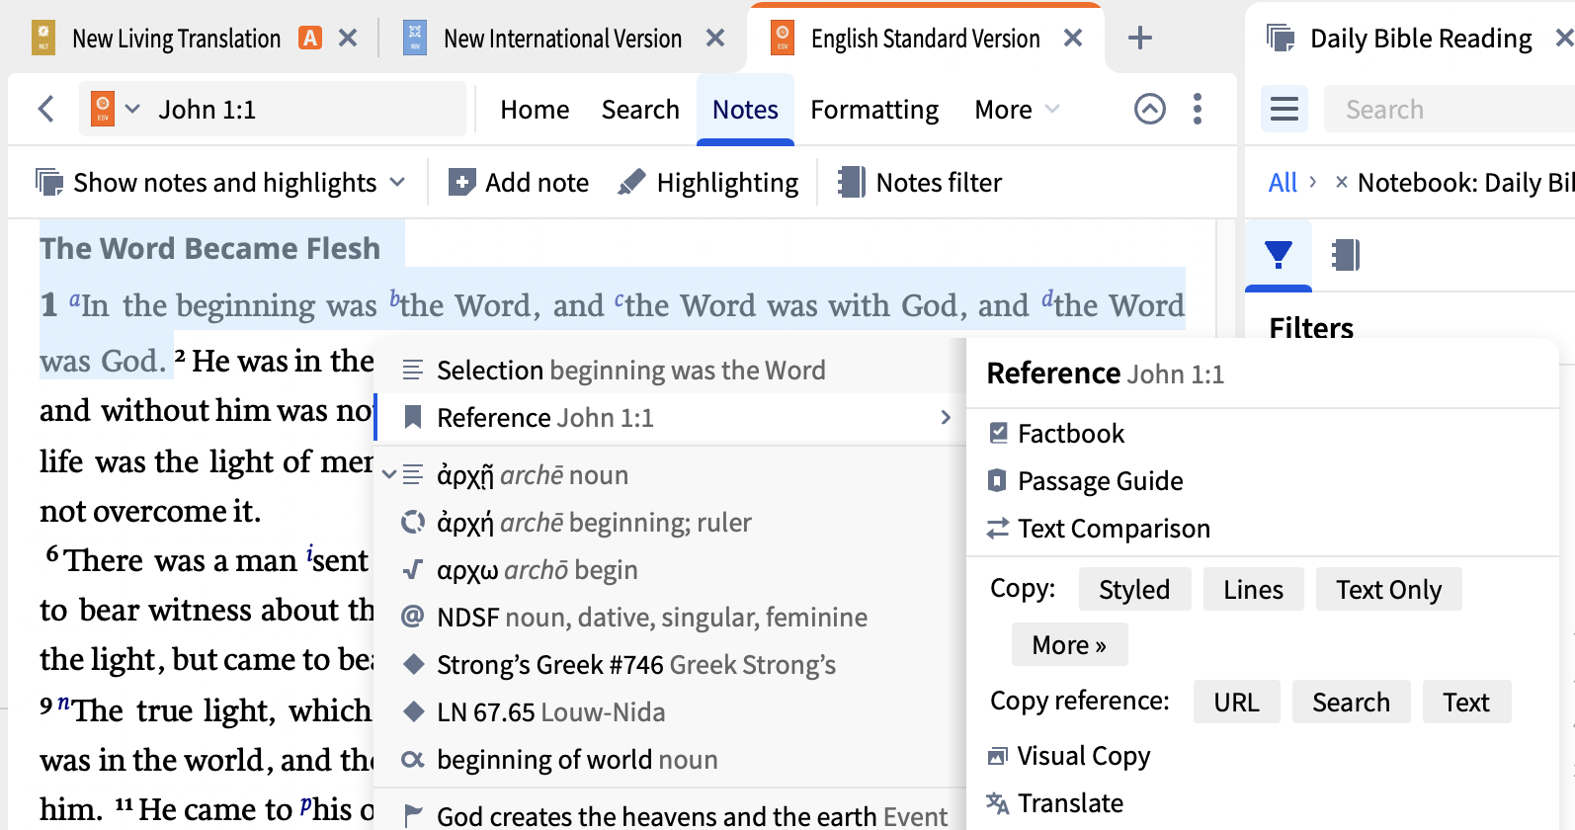Open the Highlighting tool
Screen dimensions: 1575x830
click(x=707, y=183)
